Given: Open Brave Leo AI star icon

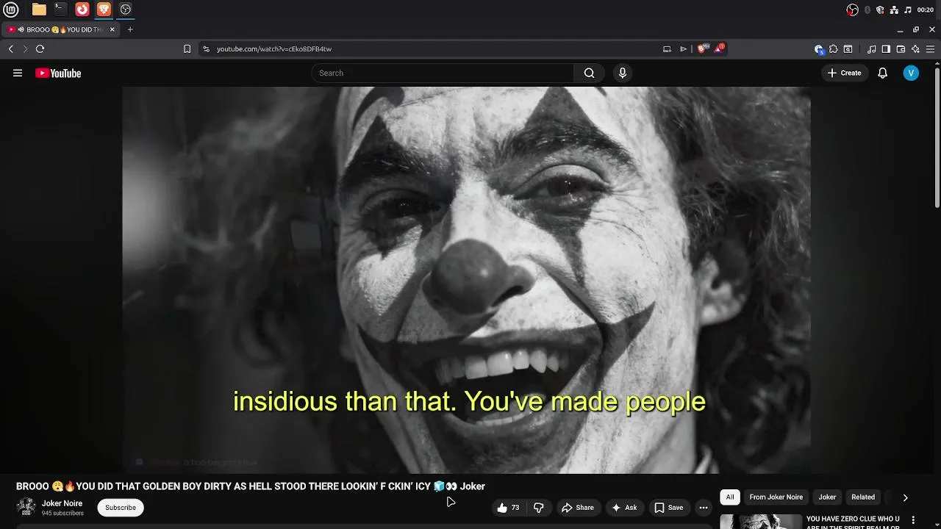Looking at the screenshot, I should [x=915, y=49].
